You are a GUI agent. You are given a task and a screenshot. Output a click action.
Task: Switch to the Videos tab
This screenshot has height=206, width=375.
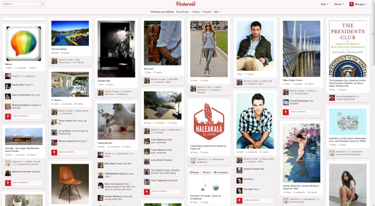196,12
